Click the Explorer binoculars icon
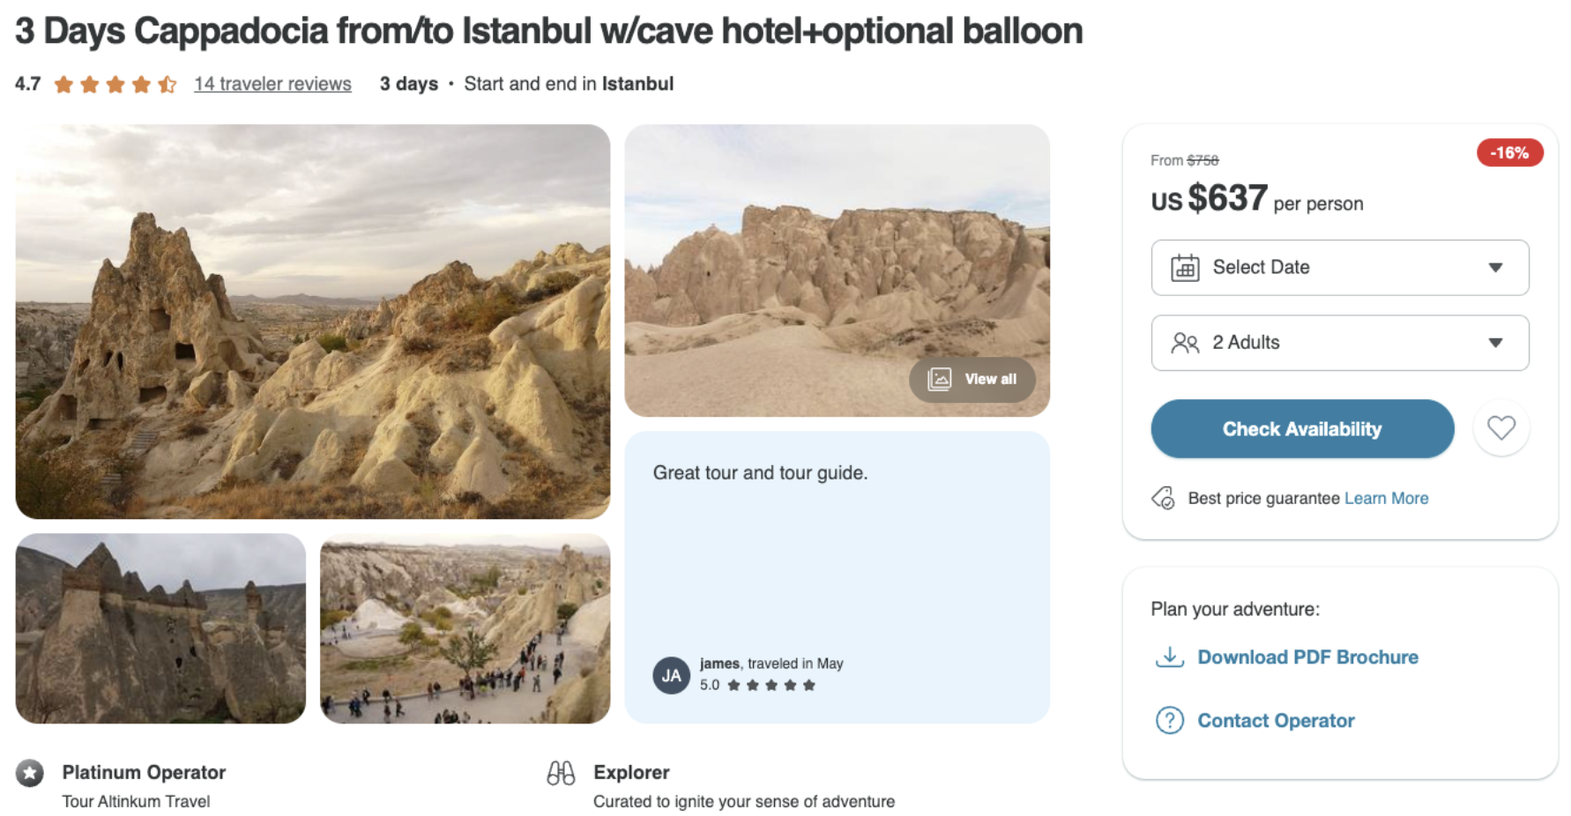The width and height of the screenshot is (1571, 816). [x=561, y=773]
